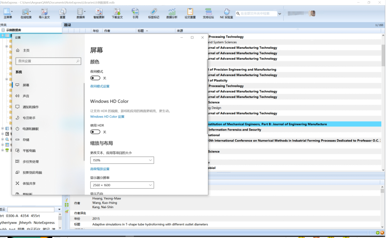Viewport: 386px width, 238px height.
Task: Click the 论文查重 paper plagiarism check icon
Action: pos(190,12)
